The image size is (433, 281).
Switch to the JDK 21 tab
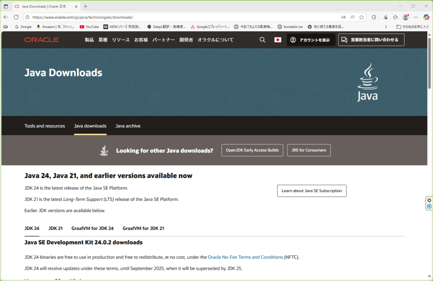55,228
